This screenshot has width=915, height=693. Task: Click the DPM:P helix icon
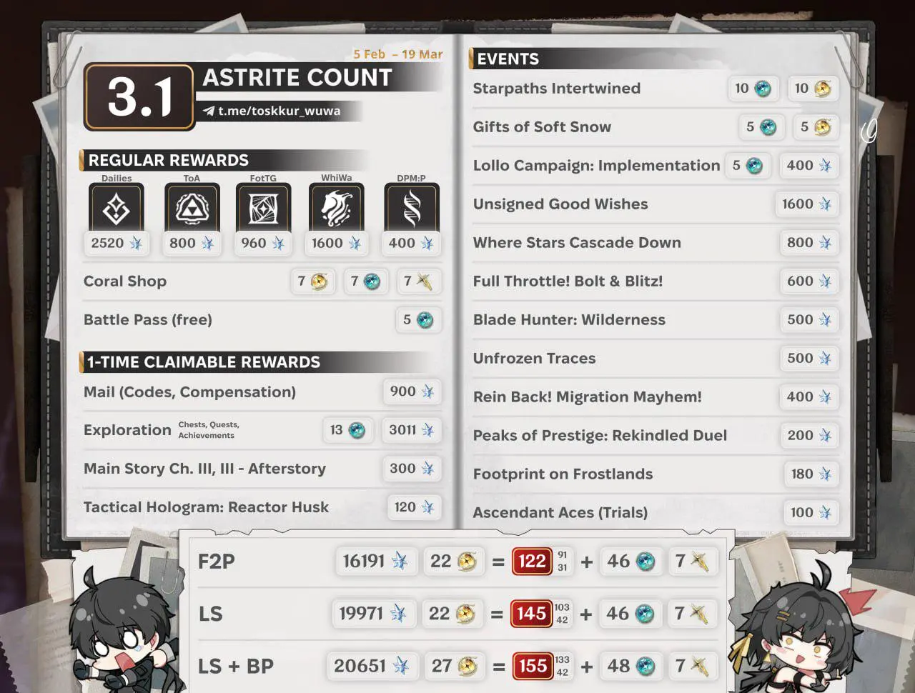click(412, 208)
